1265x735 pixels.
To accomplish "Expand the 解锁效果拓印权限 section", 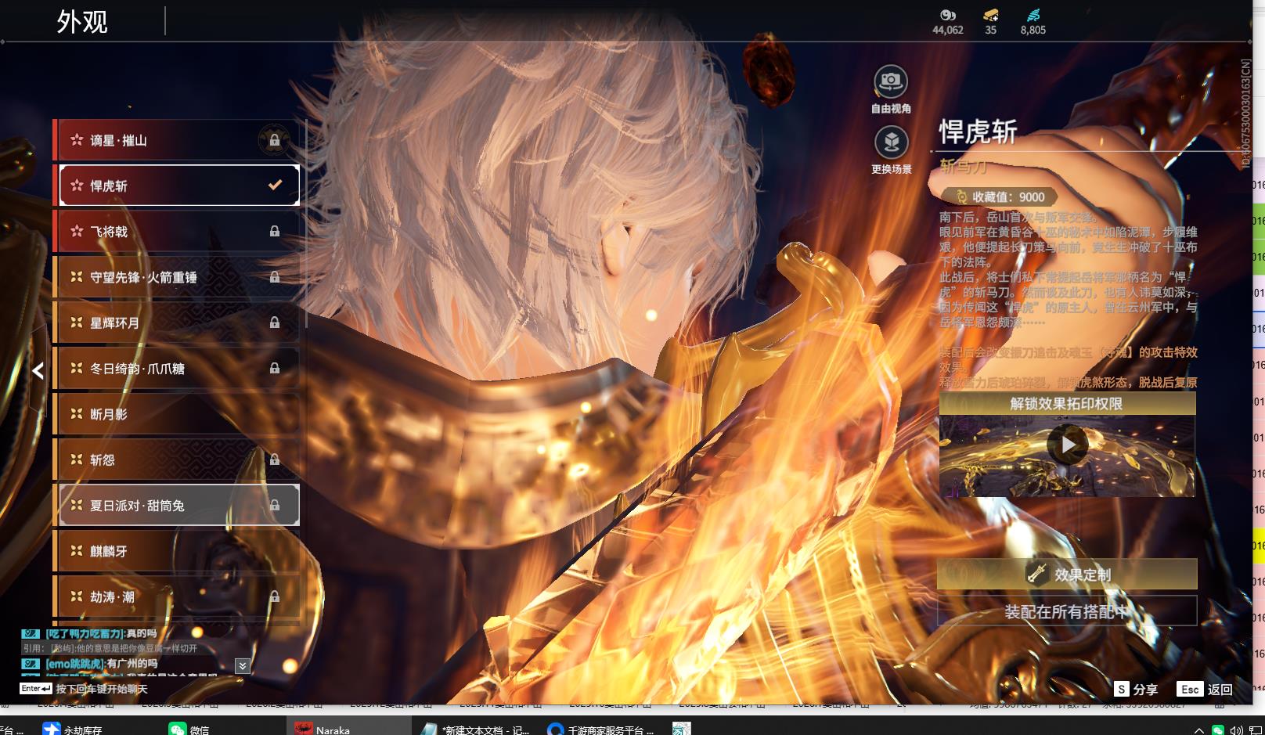I will [x=1066, y=404].
